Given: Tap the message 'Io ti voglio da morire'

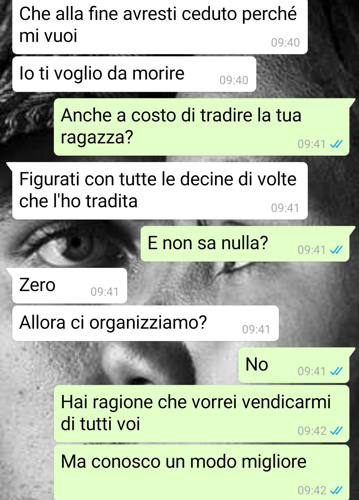Looking at the screenshot, I should 134,74.
